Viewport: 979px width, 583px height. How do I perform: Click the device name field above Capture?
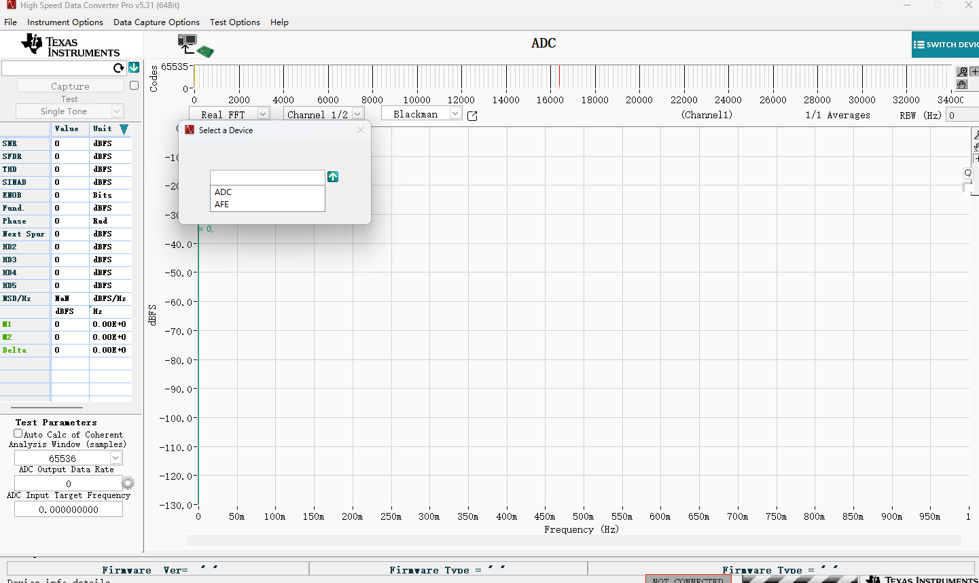(57, 68)
